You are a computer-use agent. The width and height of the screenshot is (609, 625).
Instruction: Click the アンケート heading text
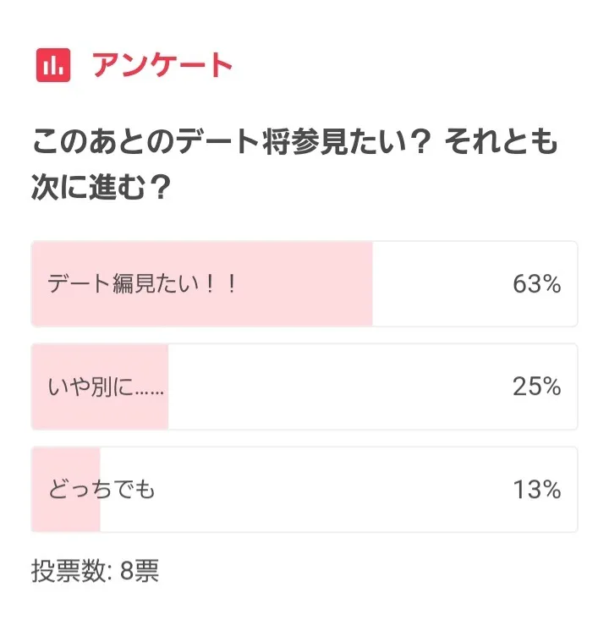[x=162, y=65]
